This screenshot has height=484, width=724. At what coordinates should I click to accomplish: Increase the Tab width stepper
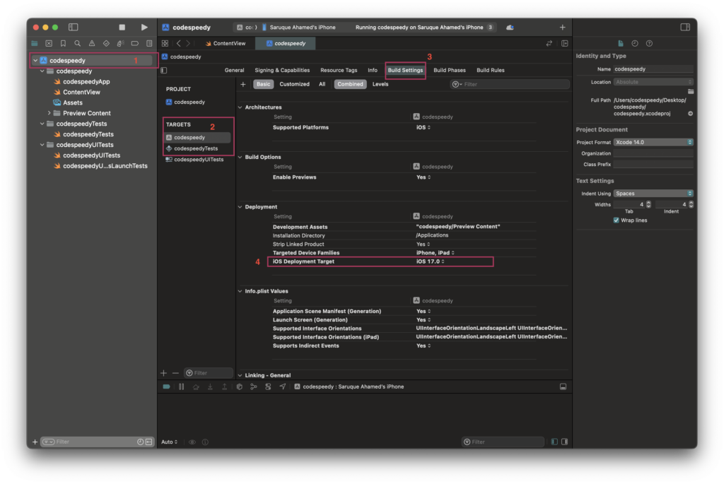click(x=648, y=203)
